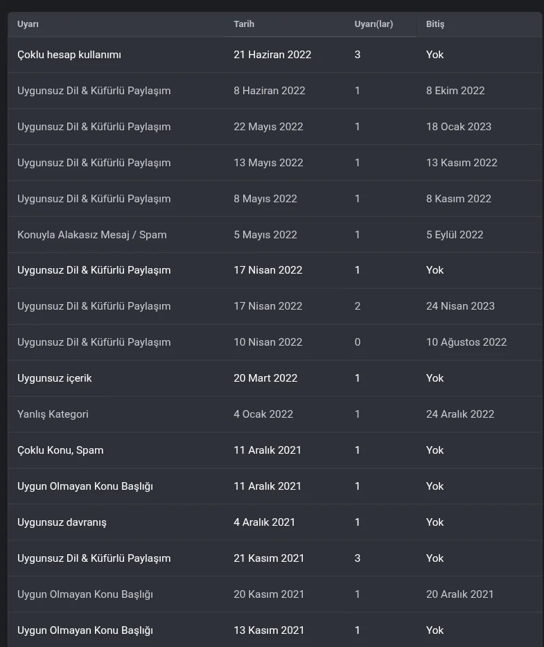Open the Uygunsuz içerik warning

tap(55, 378)
